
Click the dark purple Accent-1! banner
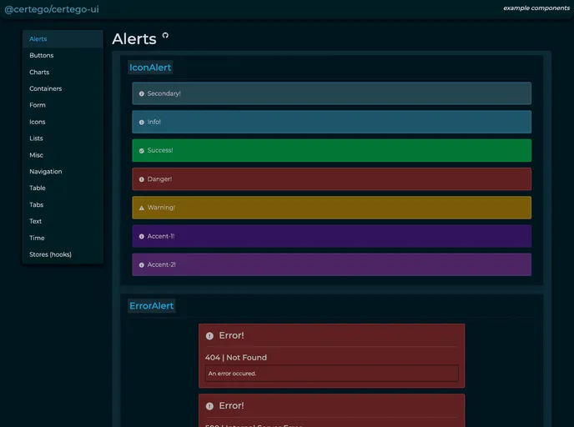(332, 236)
